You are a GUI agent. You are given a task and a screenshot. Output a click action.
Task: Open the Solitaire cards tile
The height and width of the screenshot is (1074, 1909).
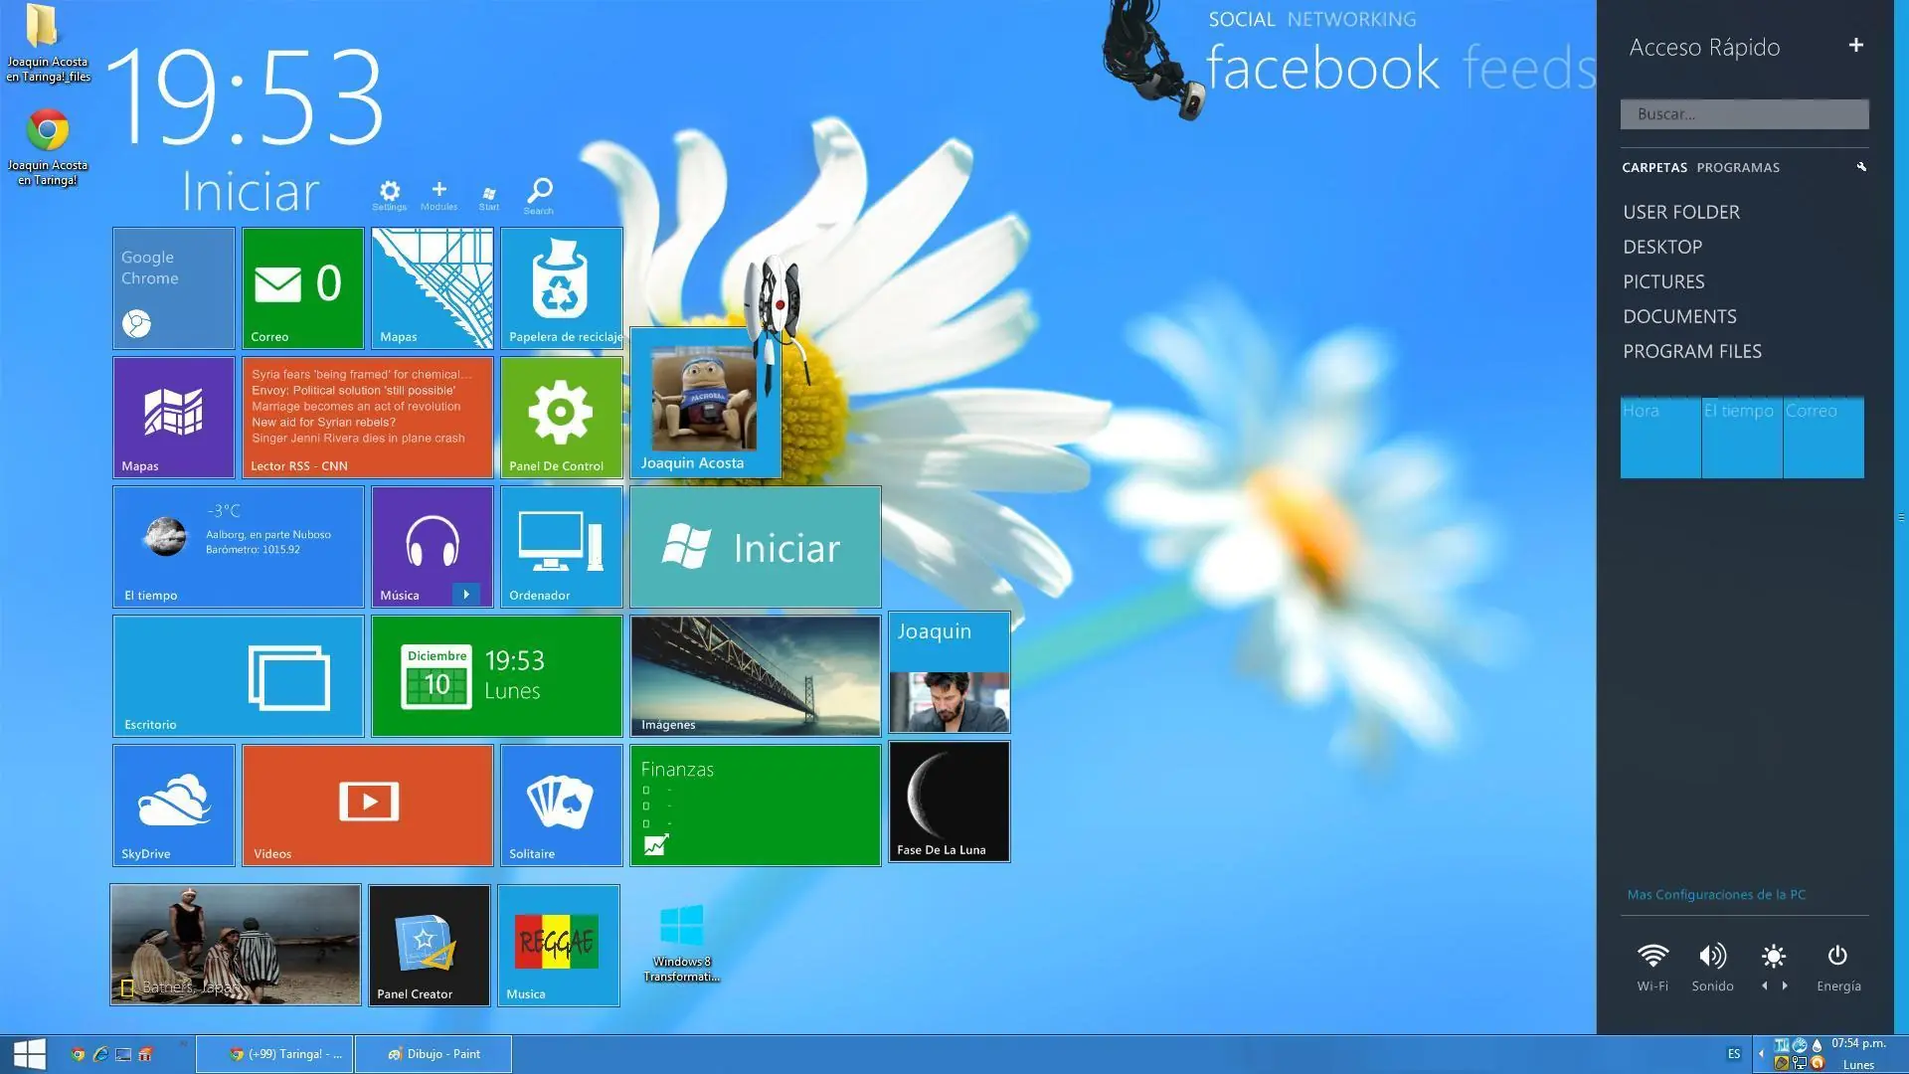(x=562, y=805)
